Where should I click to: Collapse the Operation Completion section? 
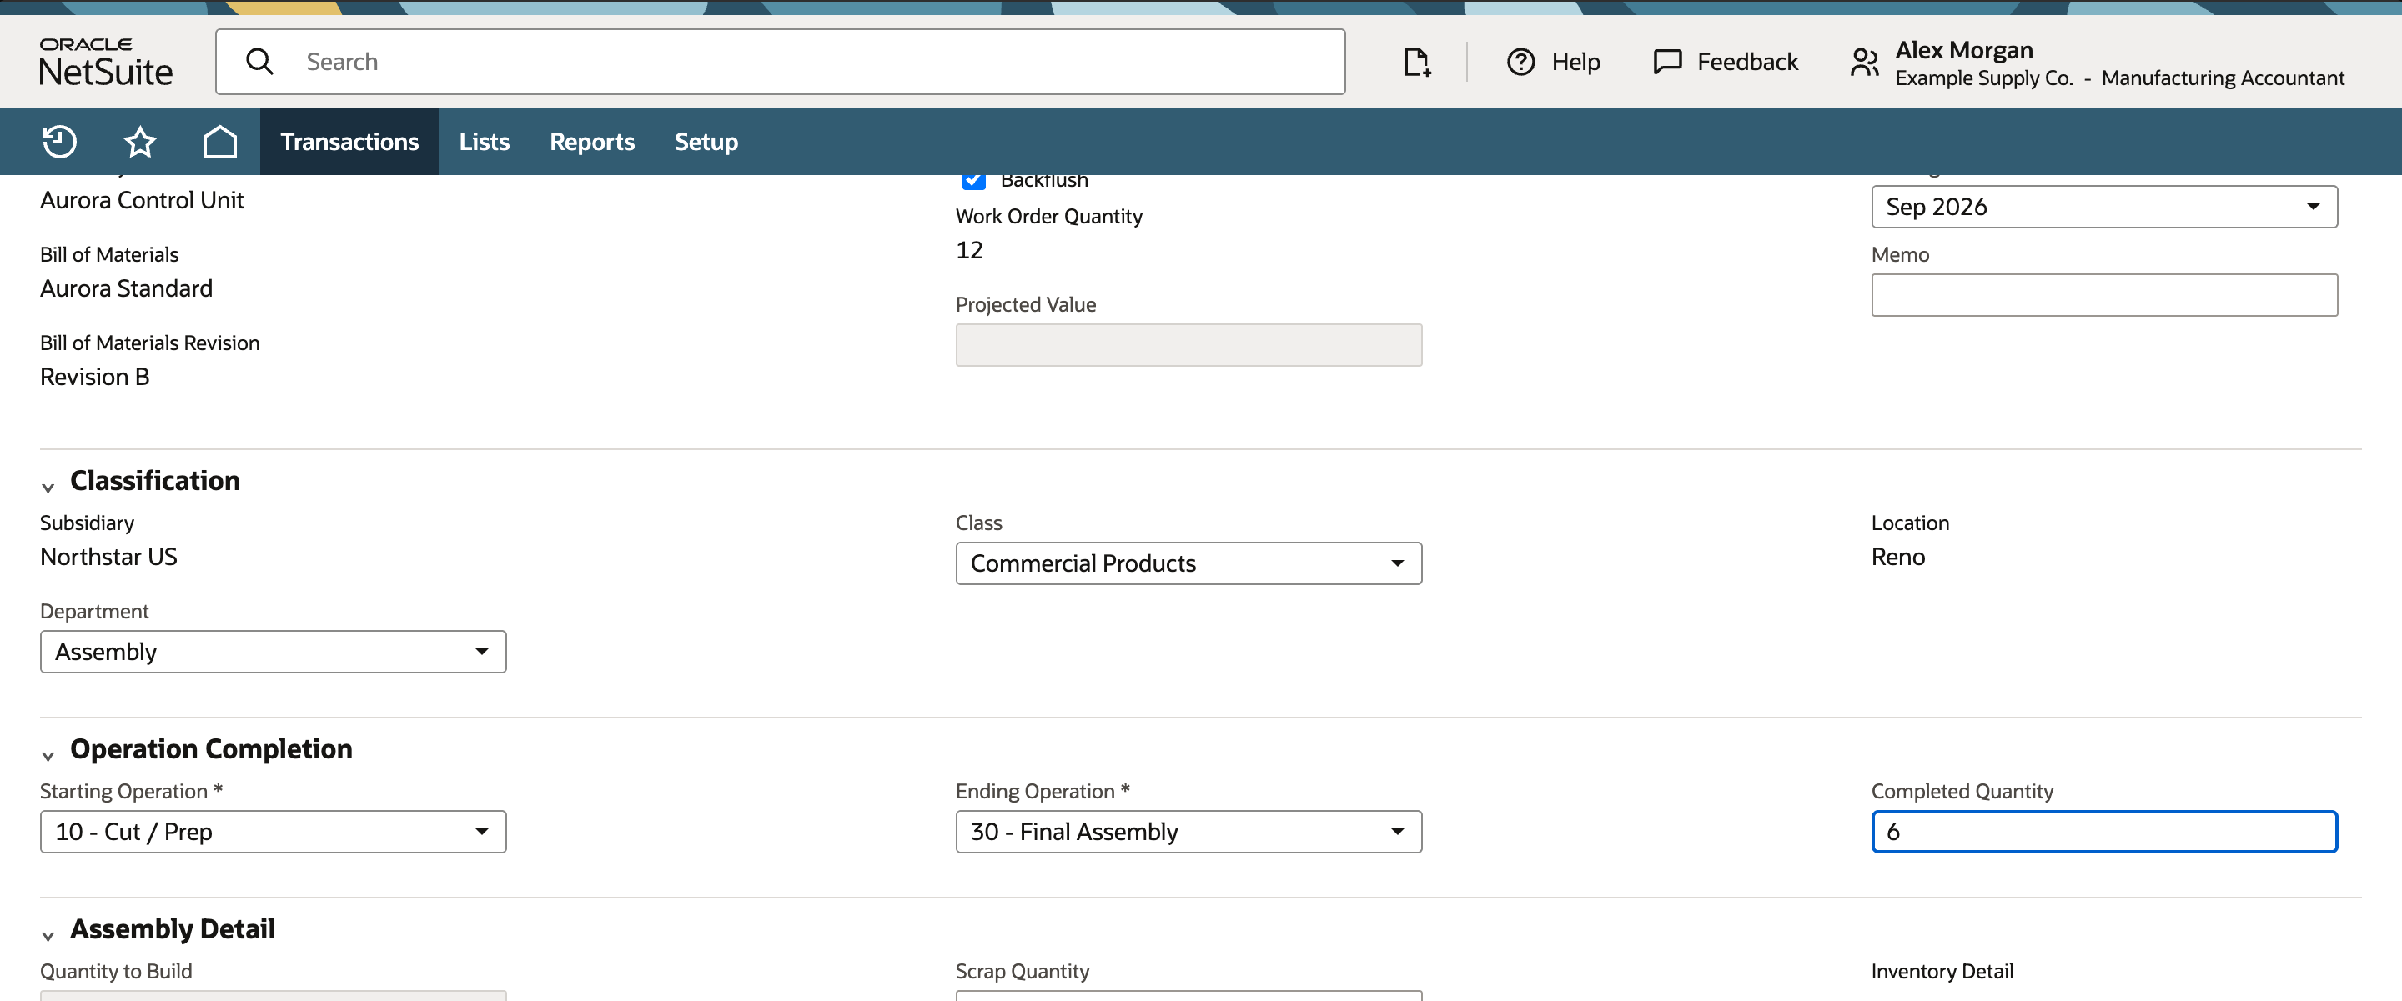(48, 755)
